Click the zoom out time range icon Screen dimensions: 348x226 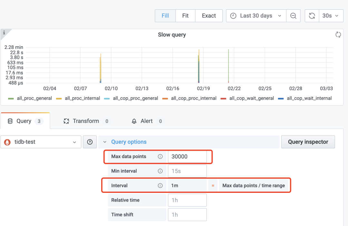[x=293, y=16]
